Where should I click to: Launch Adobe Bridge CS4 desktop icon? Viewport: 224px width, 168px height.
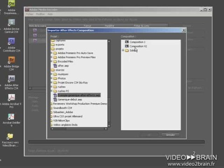pos(12,63)
